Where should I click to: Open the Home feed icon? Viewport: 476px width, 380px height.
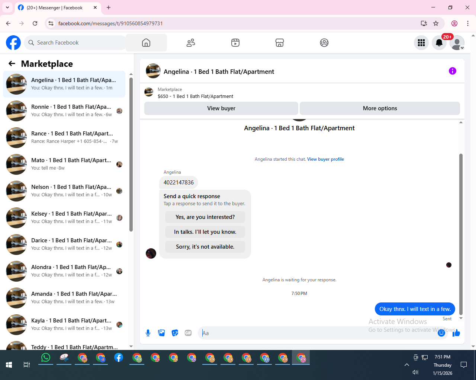pos(146,43)
